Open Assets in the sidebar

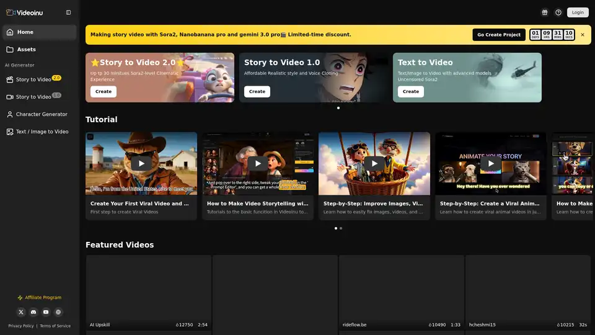tap(26, 49)
